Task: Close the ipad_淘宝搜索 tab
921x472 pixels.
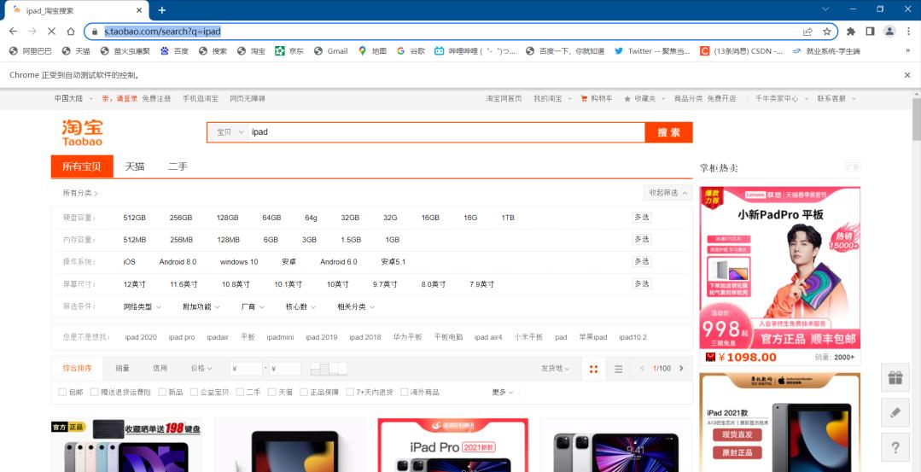Action: pos(140,10)
